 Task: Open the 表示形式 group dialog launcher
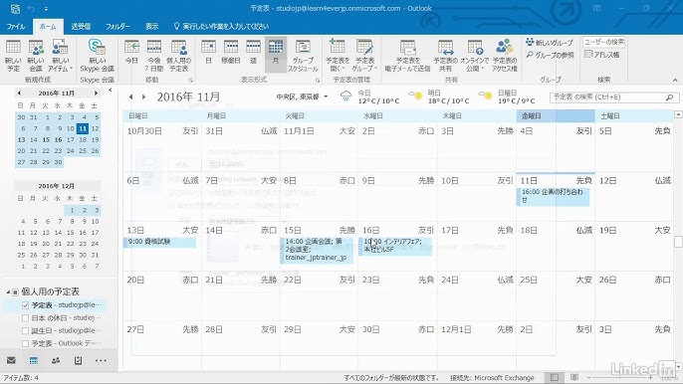click(318, 81)
